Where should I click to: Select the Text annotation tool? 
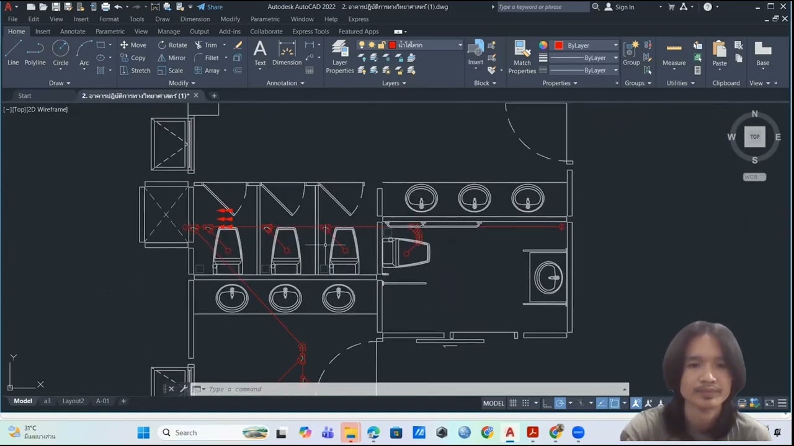click(260, 53)
